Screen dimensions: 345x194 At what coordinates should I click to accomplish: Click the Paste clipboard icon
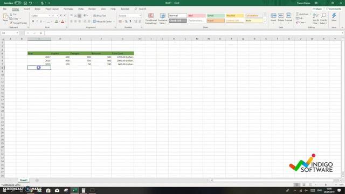5,16
